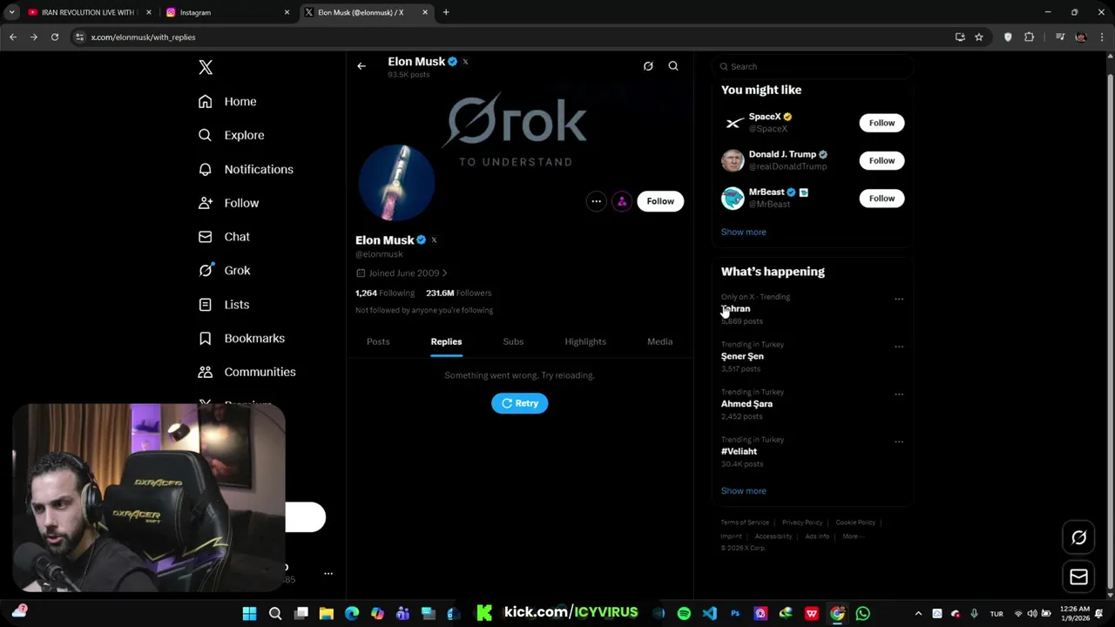The width and height of the screenshot is (1115, 627).
Task: Open the Windows Start menu
Action: click(x=249, y=614)
